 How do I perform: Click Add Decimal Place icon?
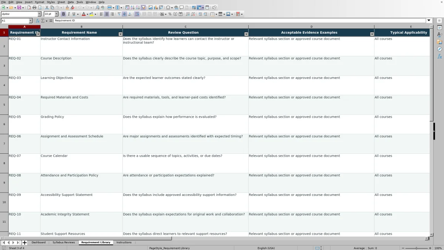tap(188, 14)
